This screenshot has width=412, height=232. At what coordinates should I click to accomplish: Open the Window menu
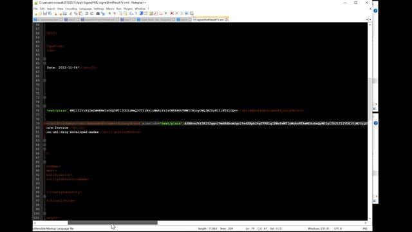pos(140,8)
